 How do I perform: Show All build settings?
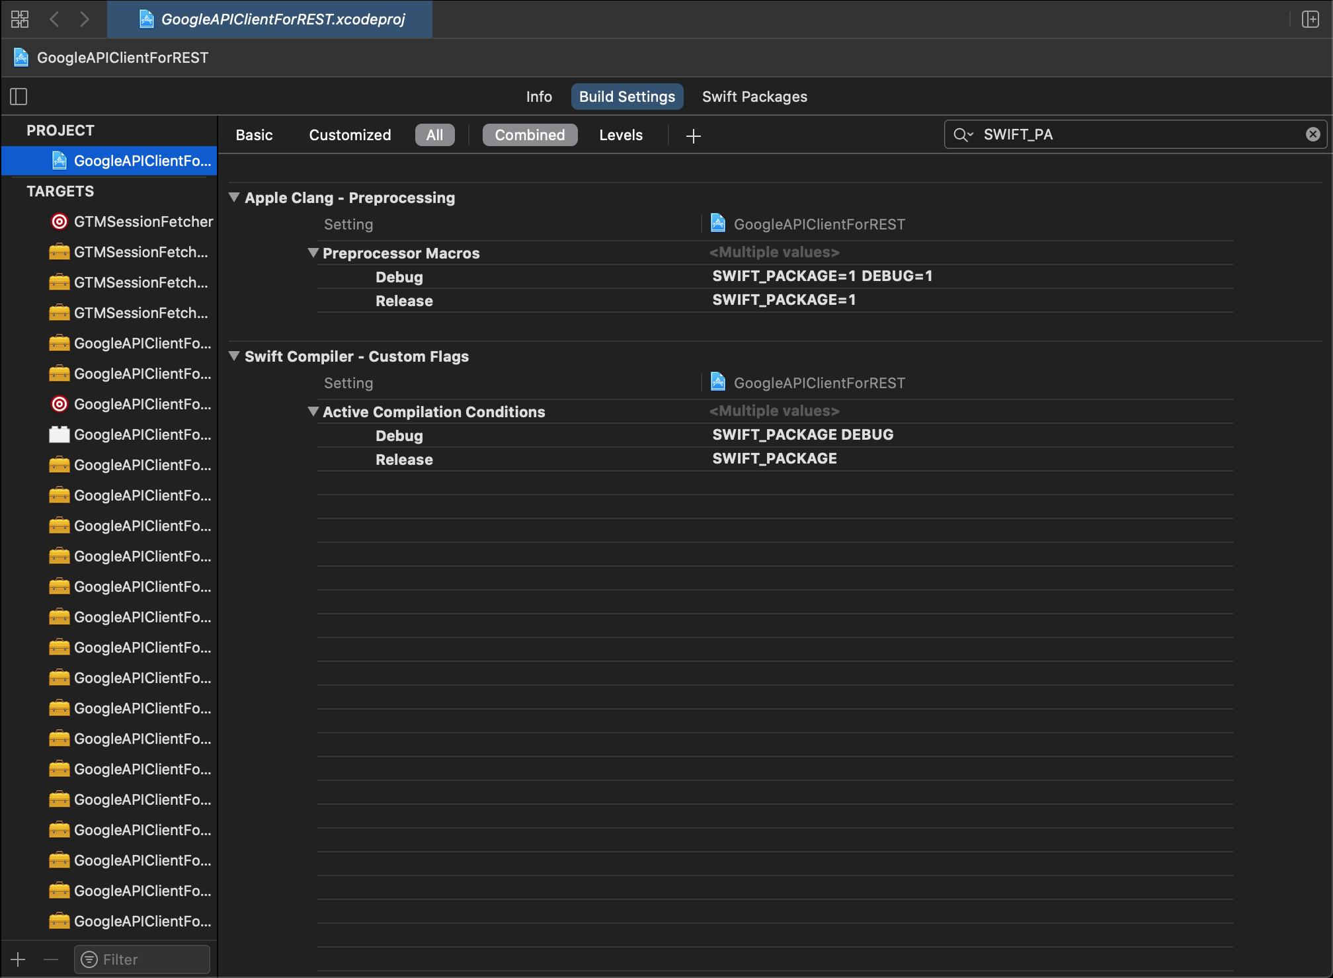(434, 135)
